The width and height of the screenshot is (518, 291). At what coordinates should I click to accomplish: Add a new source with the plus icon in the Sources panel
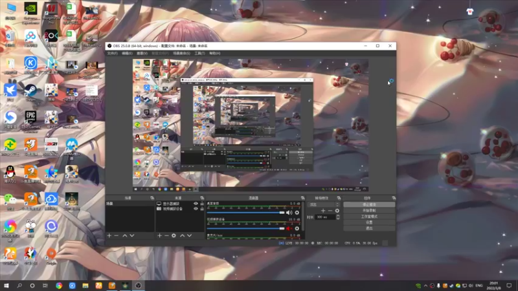click(159, 235)
